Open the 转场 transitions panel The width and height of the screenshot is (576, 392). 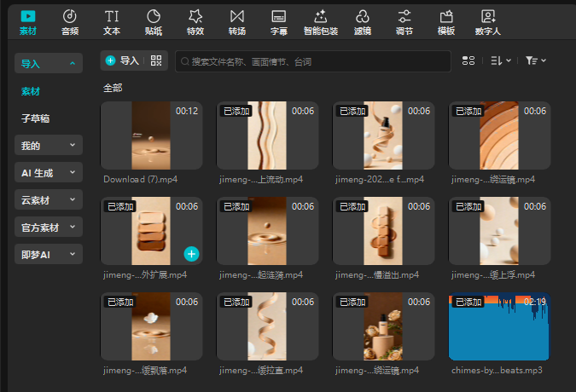[237, 22]
